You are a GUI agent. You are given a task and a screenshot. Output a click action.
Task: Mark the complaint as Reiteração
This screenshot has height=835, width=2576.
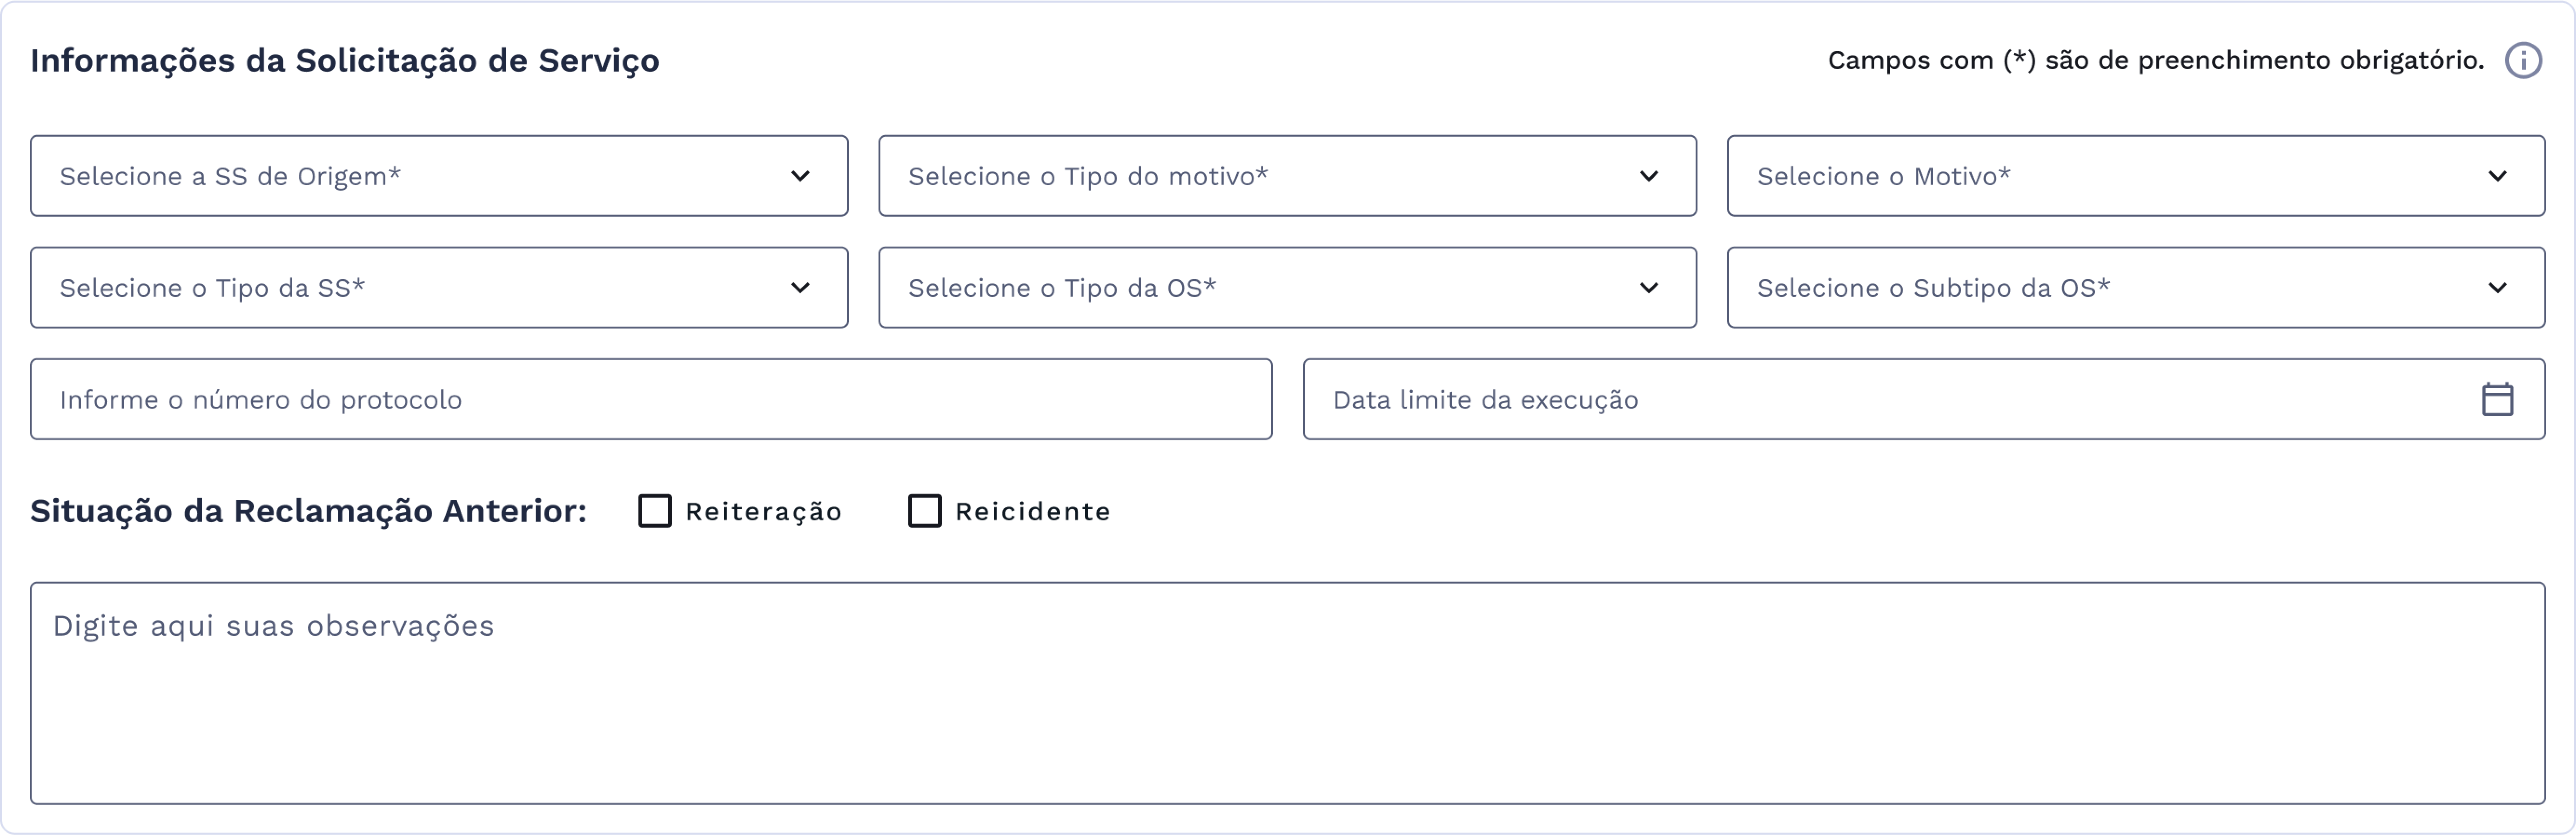[x=655, y=511]
